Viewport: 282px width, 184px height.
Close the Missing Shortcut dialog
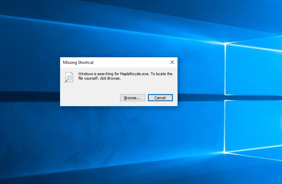point(172,62)
